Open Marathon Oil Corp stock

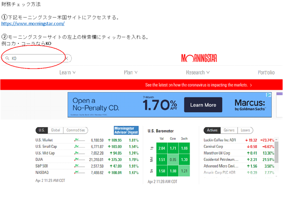(217, 153)
